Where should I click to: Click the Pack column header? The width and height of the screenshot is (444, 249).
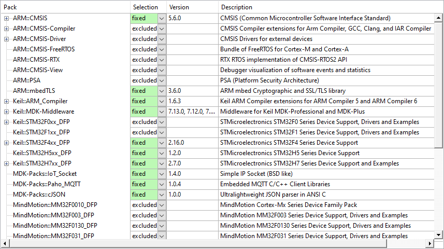pyautogui.click(x=65, y=7)
